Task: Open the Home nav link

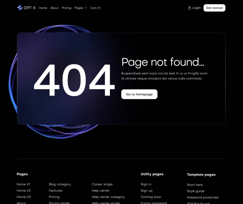Action: 43,8
